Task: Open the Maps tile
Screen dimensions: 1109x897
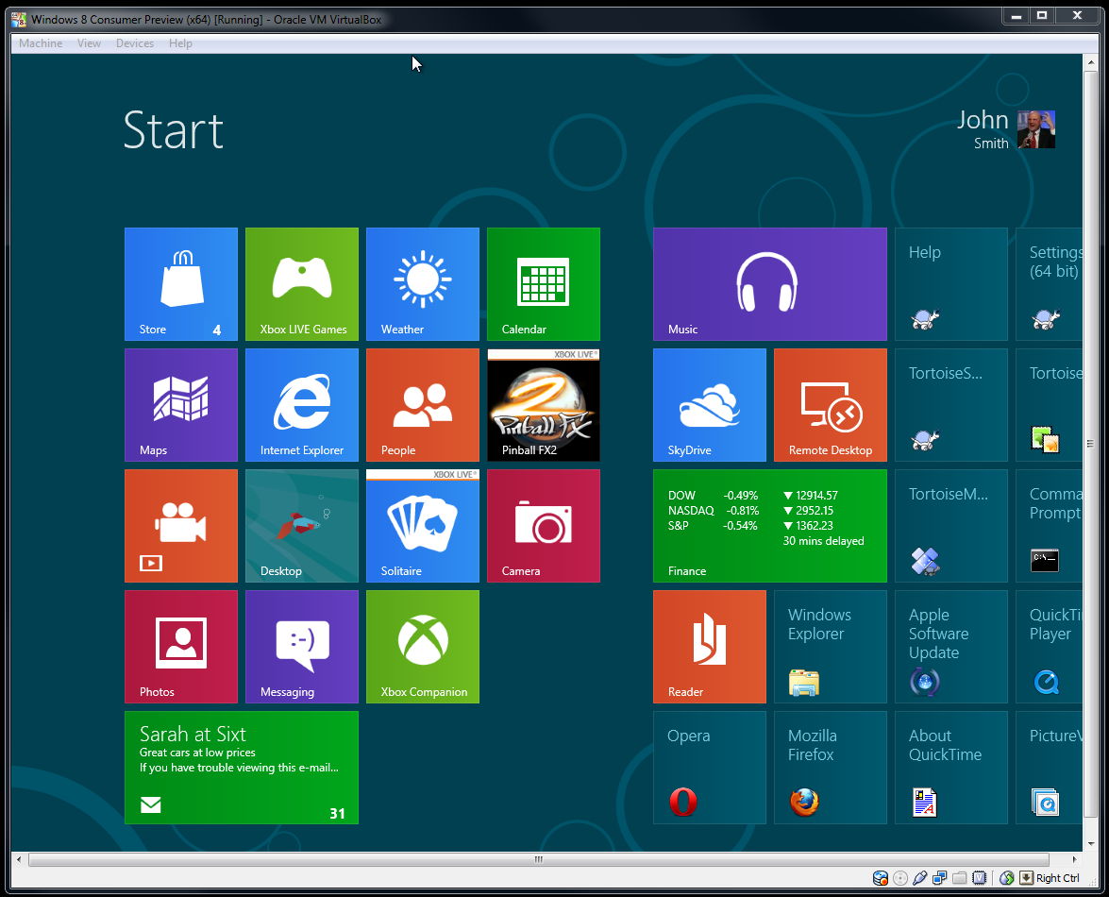Action: pos(181,405)
